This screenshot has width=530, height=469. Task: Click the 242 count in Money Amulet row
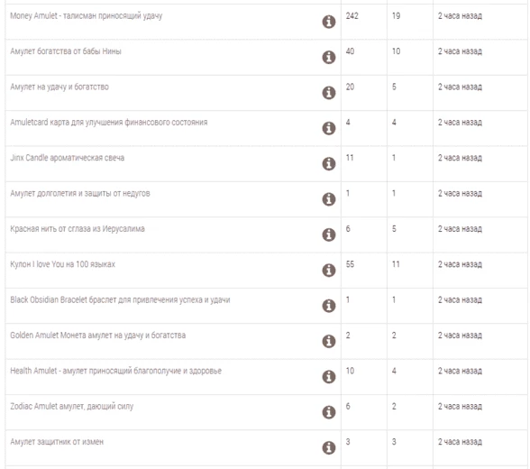352,16
